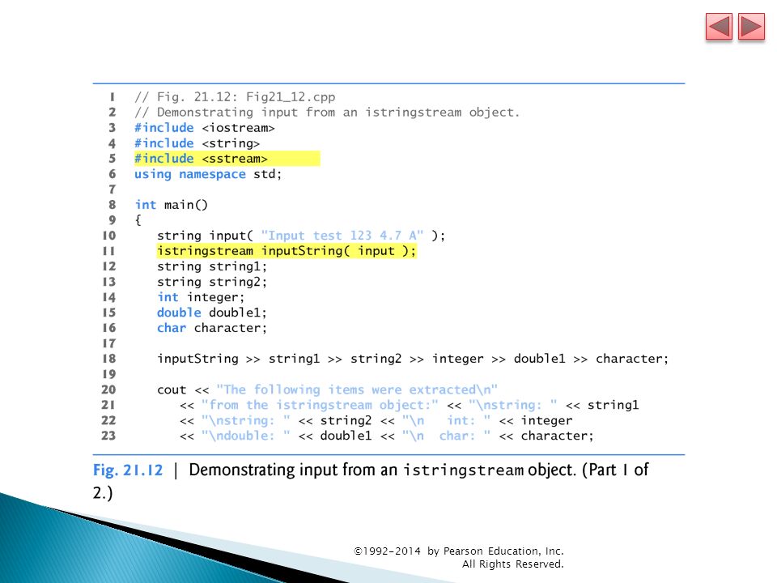Click the comment "Demonstrating input from an istringstream object." on line 2
This screenshot has height=583, width=777.
coord(327,113)
